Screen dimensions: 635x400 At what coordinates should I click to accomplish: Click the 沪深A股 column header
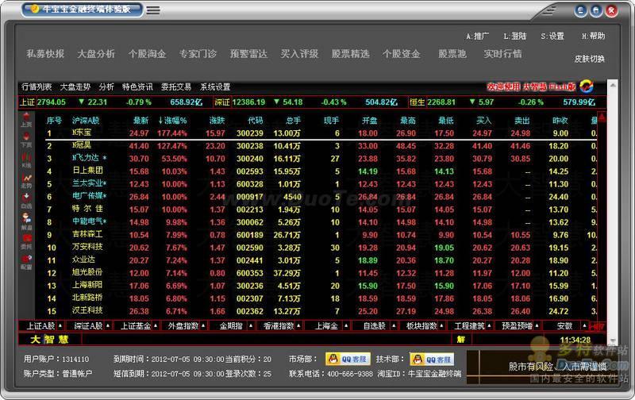point(86,121)
